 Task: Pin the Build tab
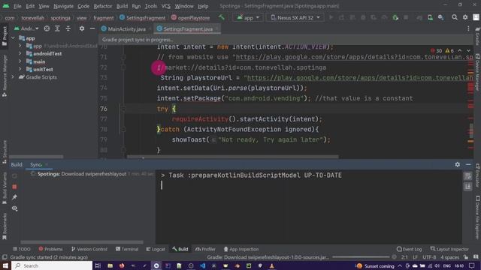14,197
